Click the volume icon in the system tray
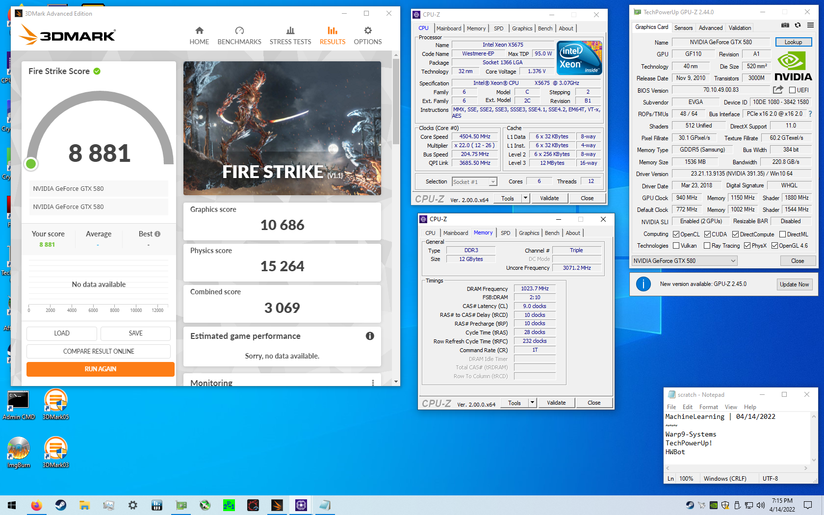 (x=761, y=505)
